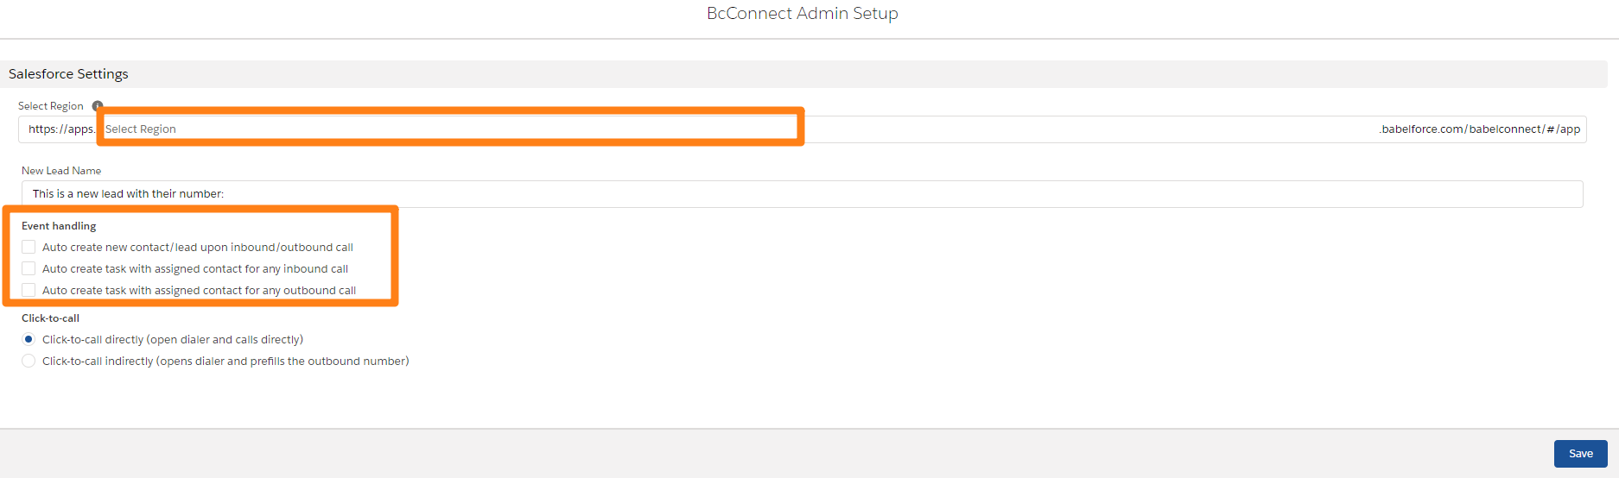Click the 'Auto create new contact/lead' label text

[198, 248]
